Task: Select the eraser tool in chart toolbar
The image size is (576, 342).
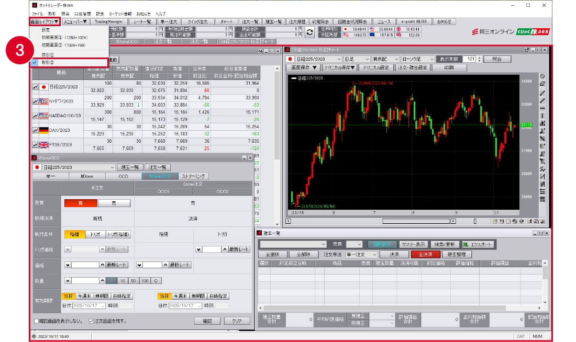Action: coord(542,84)
